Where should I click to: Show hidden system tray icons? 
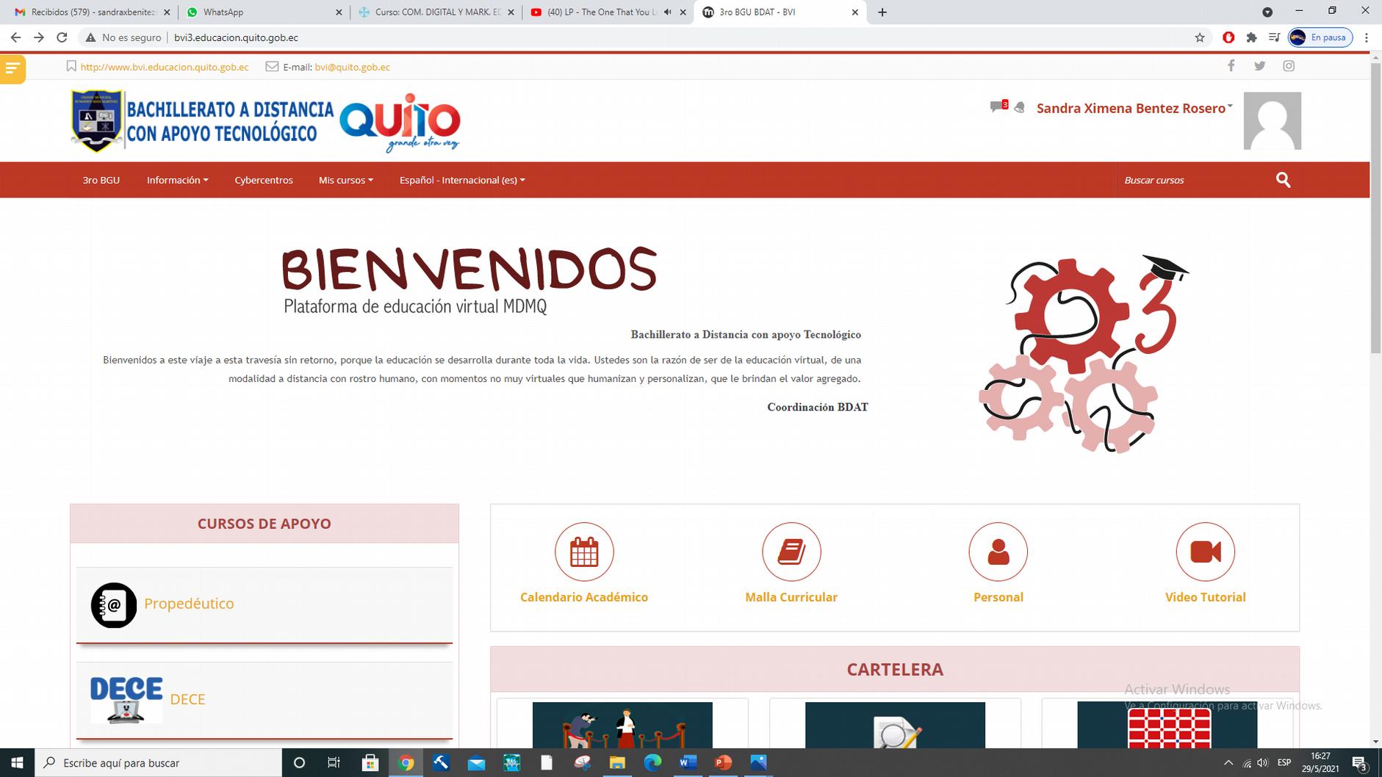coord(1228,763)
